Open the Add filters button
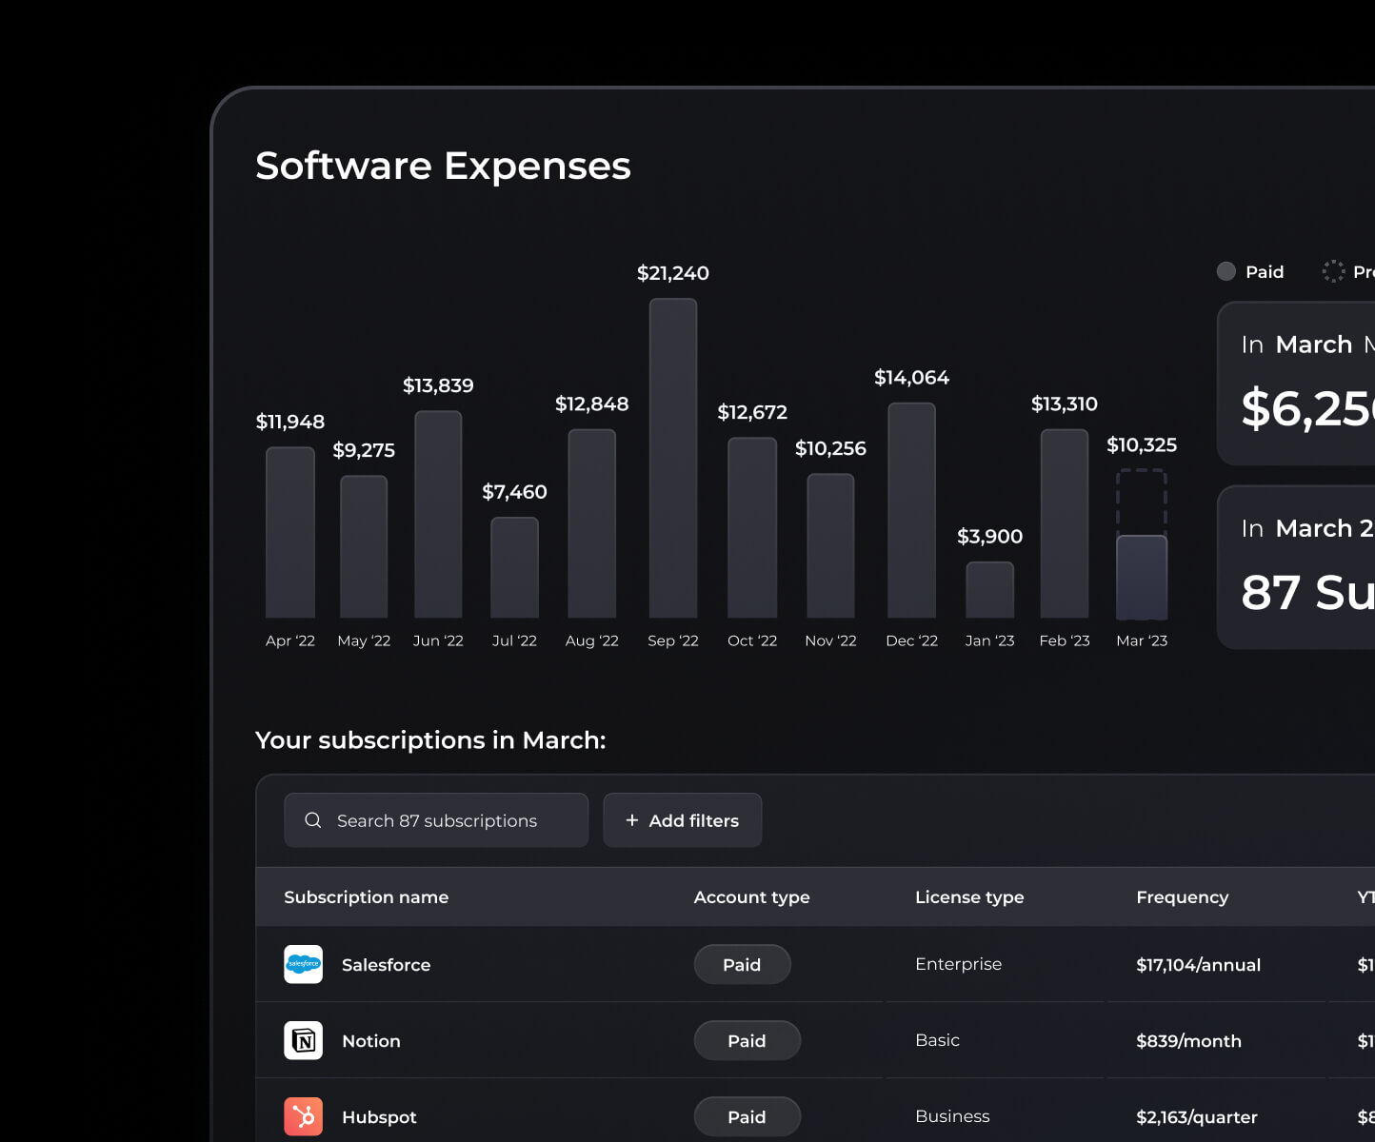The width and height of the screenshot is (1375, 1142). click(683, 820)
